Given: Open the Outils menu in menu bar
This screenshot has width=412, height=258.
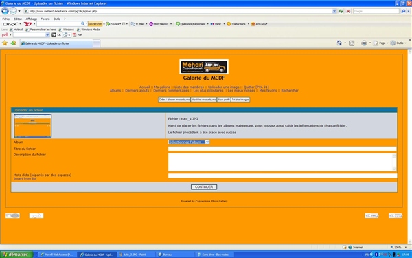Looking at the screenshot, I should point(57,19).
